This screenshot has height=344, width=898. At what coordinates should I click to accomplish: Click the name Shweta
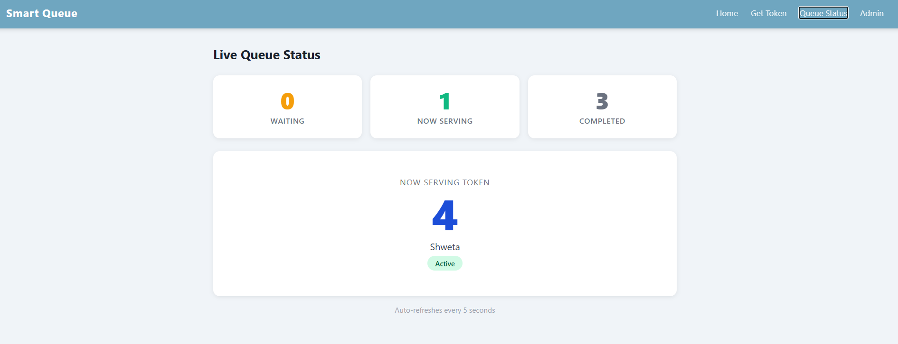(x=445, y=247)
